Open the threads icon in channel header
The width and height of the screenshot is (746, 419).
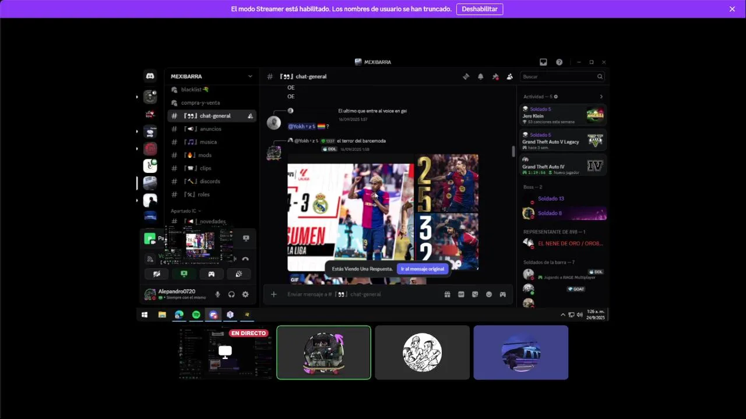coord(466,76)
